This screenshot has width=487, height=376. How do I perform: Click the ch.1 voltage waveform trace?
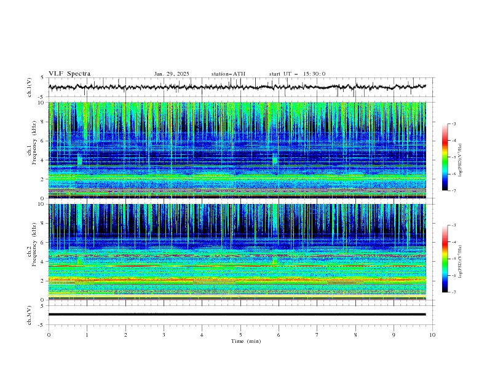(x=237, y=87)
